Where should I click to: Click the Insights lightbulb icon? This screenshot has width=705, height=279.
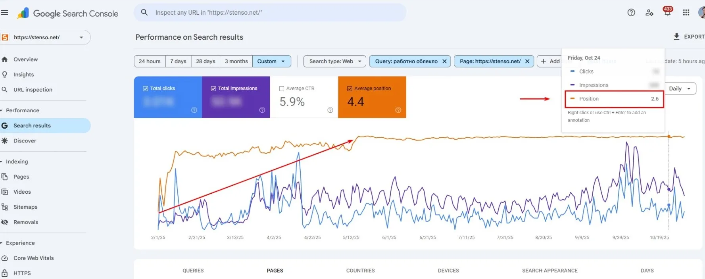click(x=5, y=74)
